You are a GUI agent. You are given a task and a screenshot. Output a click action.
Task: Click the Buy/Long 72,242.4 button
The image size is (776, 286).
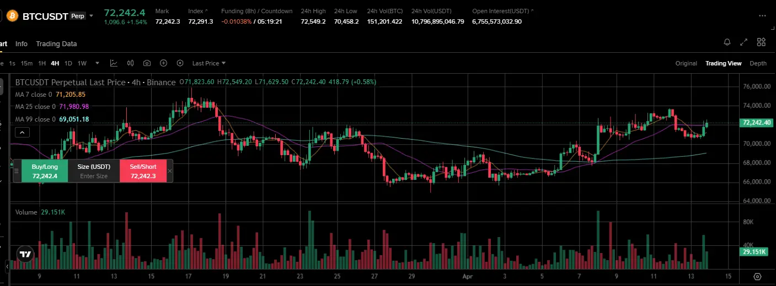(45, 171)
